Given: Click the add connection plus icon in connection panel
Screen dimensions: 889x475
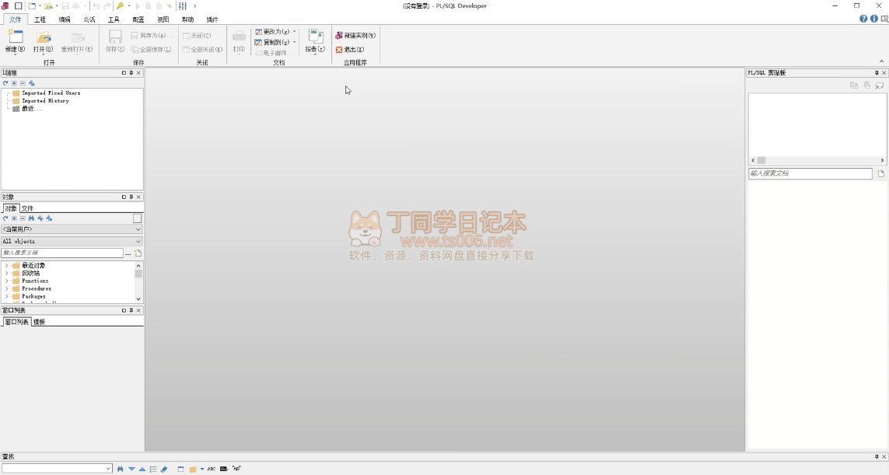Looking at the screenshot, I should pyautogui.click(x=14, y=82).
